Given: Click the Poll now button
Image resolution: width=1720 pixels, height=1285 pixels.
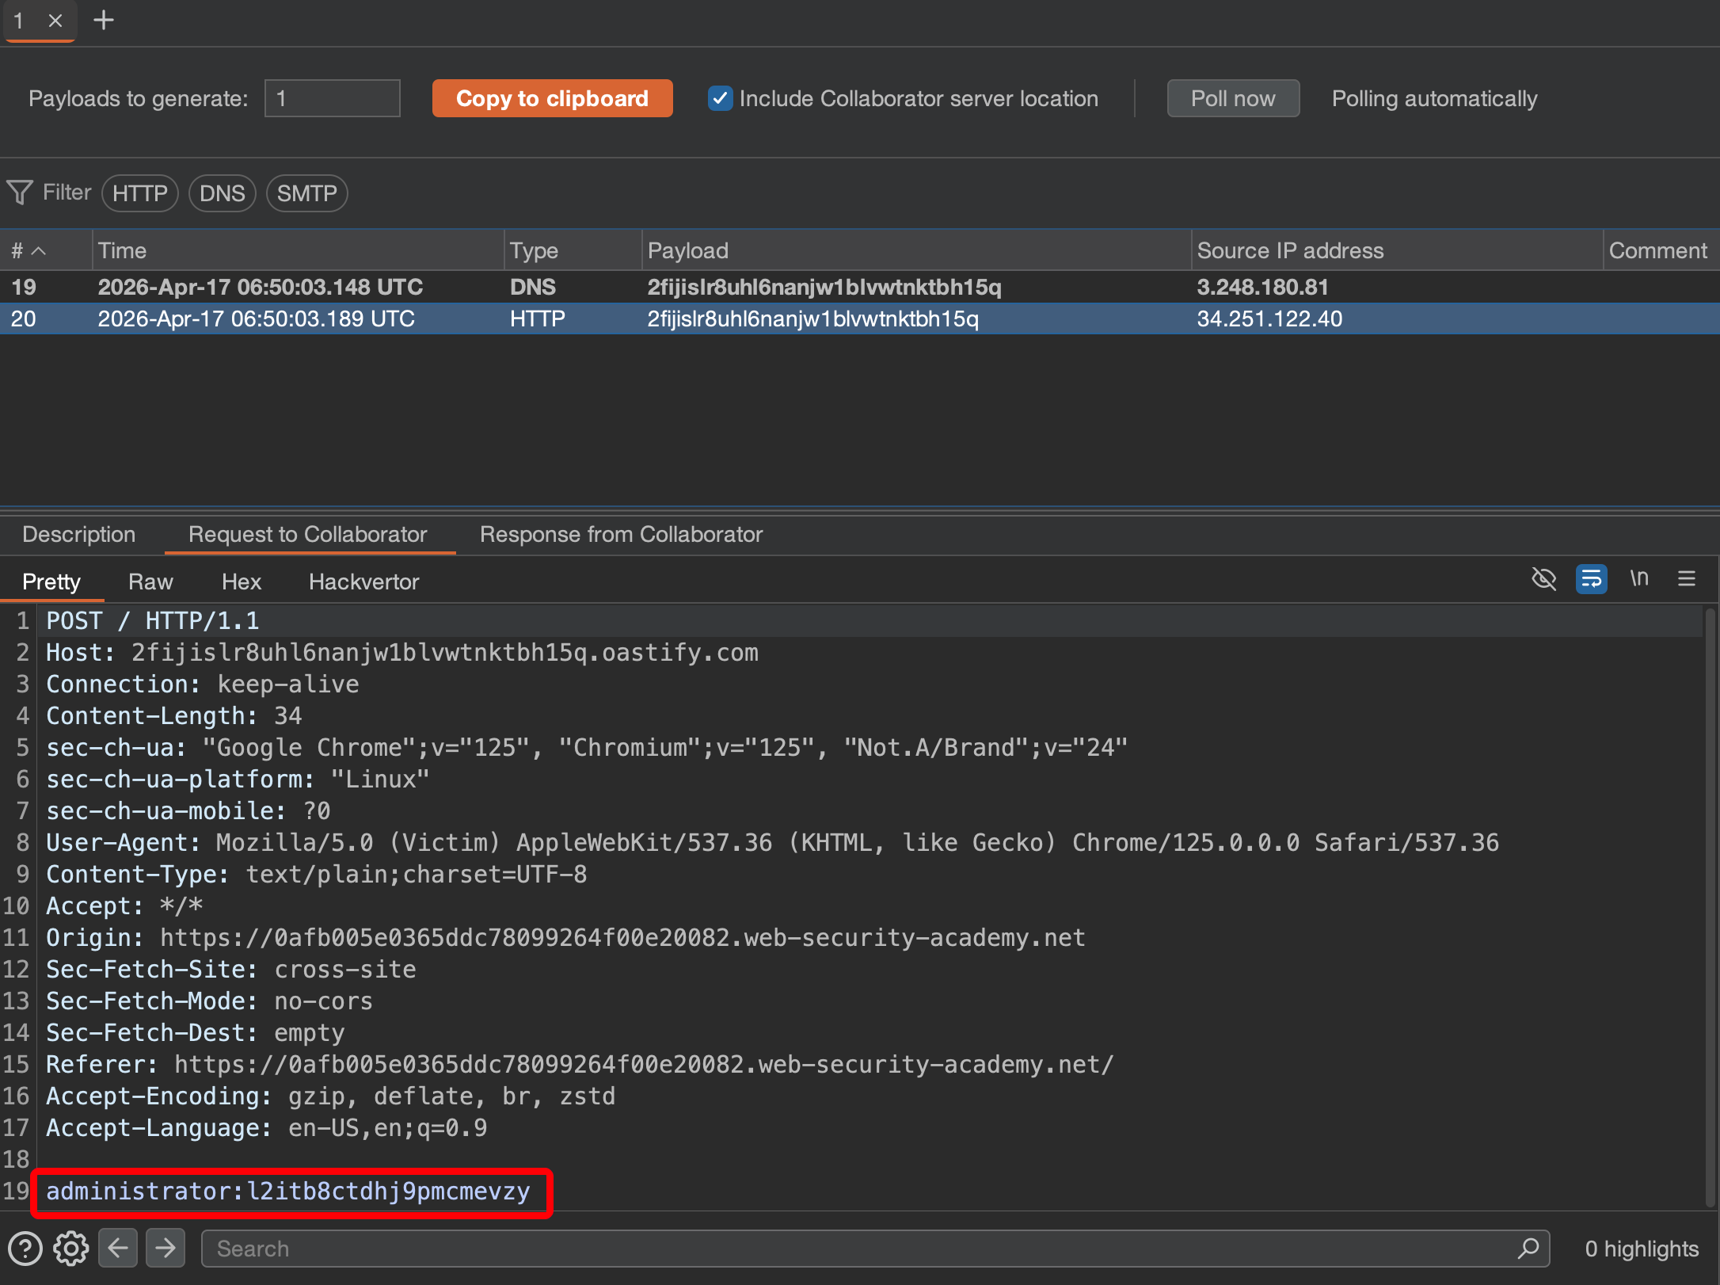Looking at the screenshot, I should (1233, 98).
